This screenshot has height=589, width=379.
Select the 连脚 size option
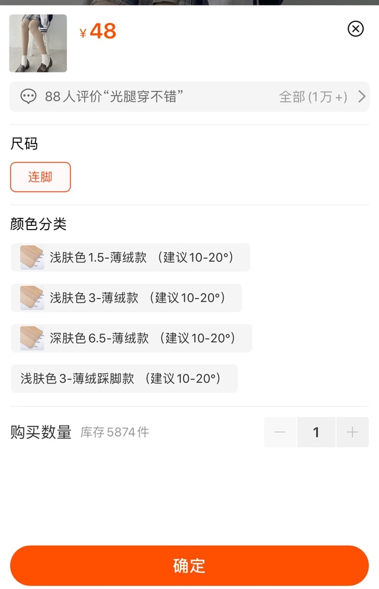pyautogui.click(x=40, y=177)
